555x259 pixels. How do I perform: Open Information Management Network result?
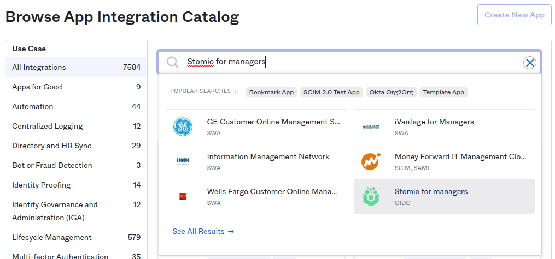(x=256, y=161)
